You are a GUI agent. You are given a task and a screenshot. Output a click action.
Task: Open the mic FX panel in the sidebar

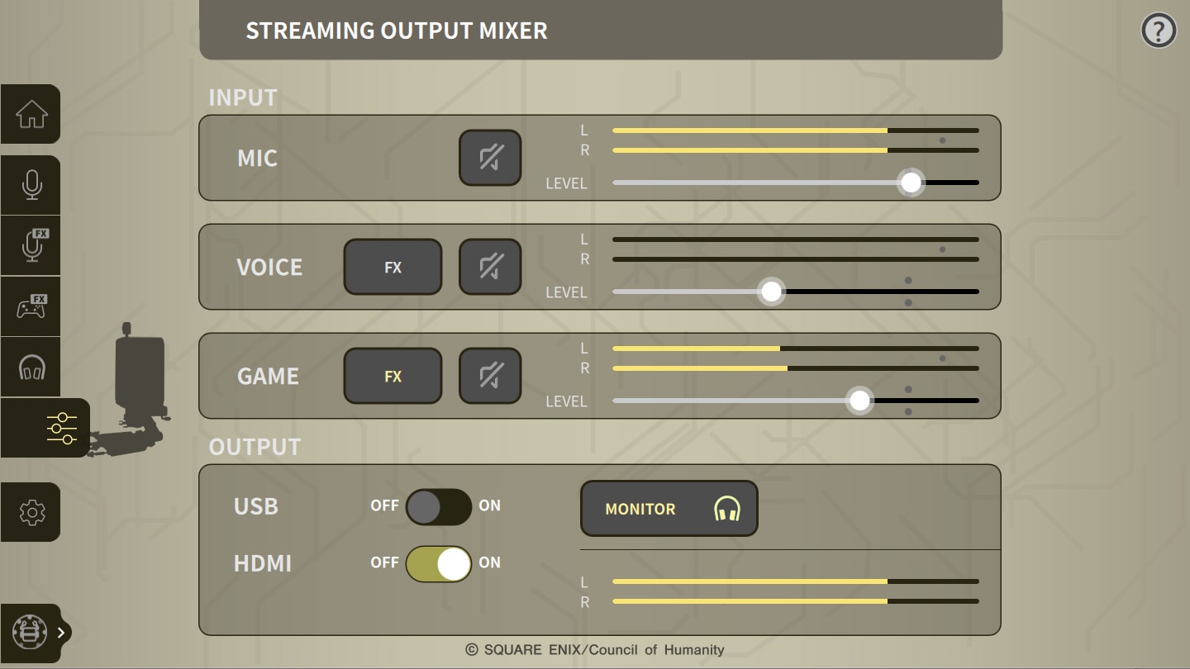click(30, 245)
